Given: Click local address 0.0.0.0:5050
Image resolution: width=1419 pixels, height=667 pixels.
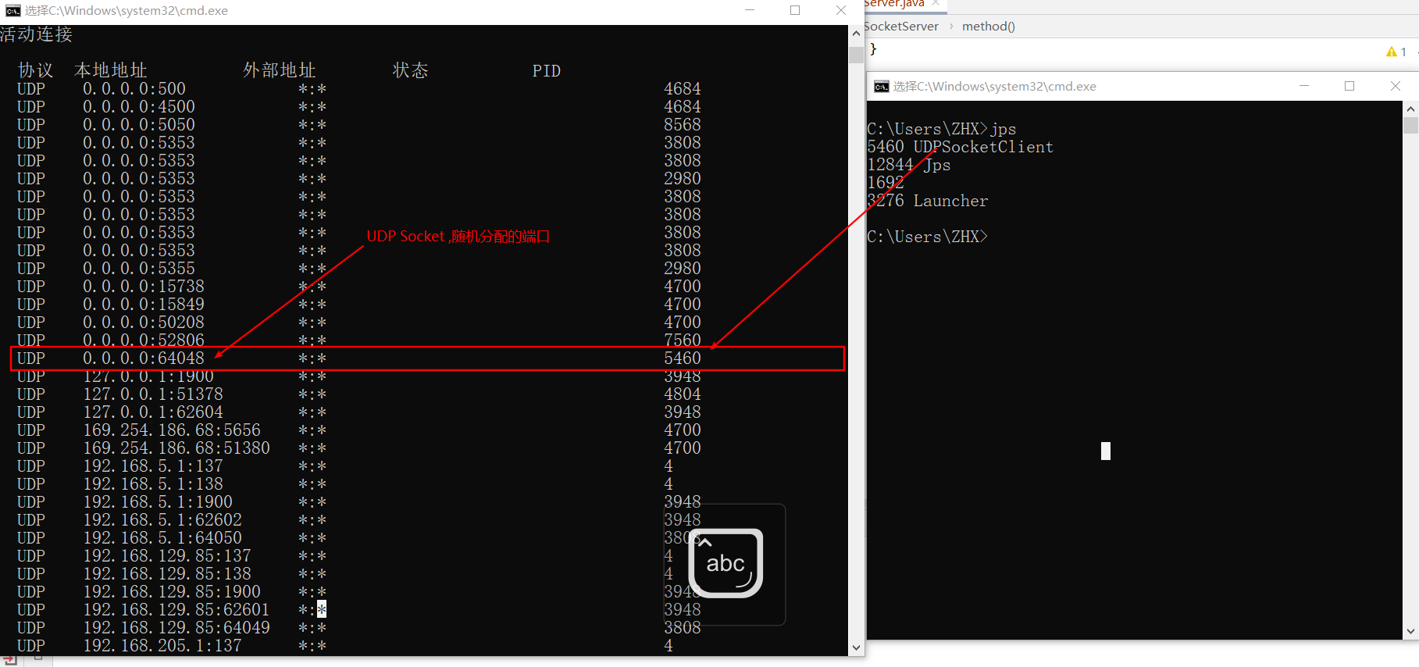Looking at the screenshot, I should [139, 125].
